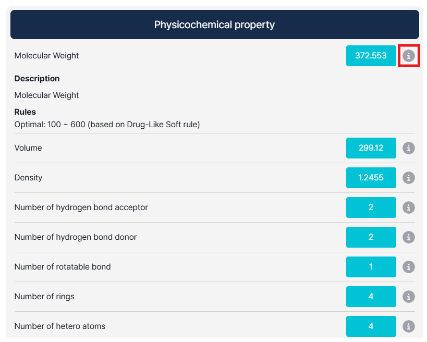This screenshot has height=342, width=427.
Task: Expand the rotatable bond info icon
Action: tap(409, 267)
